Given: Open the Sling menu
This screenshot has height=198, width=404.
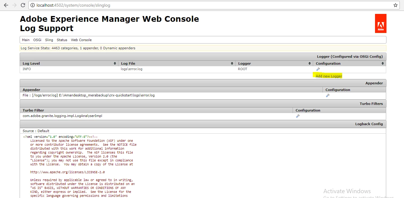Looking at the screenshot, I should (49, 40).
